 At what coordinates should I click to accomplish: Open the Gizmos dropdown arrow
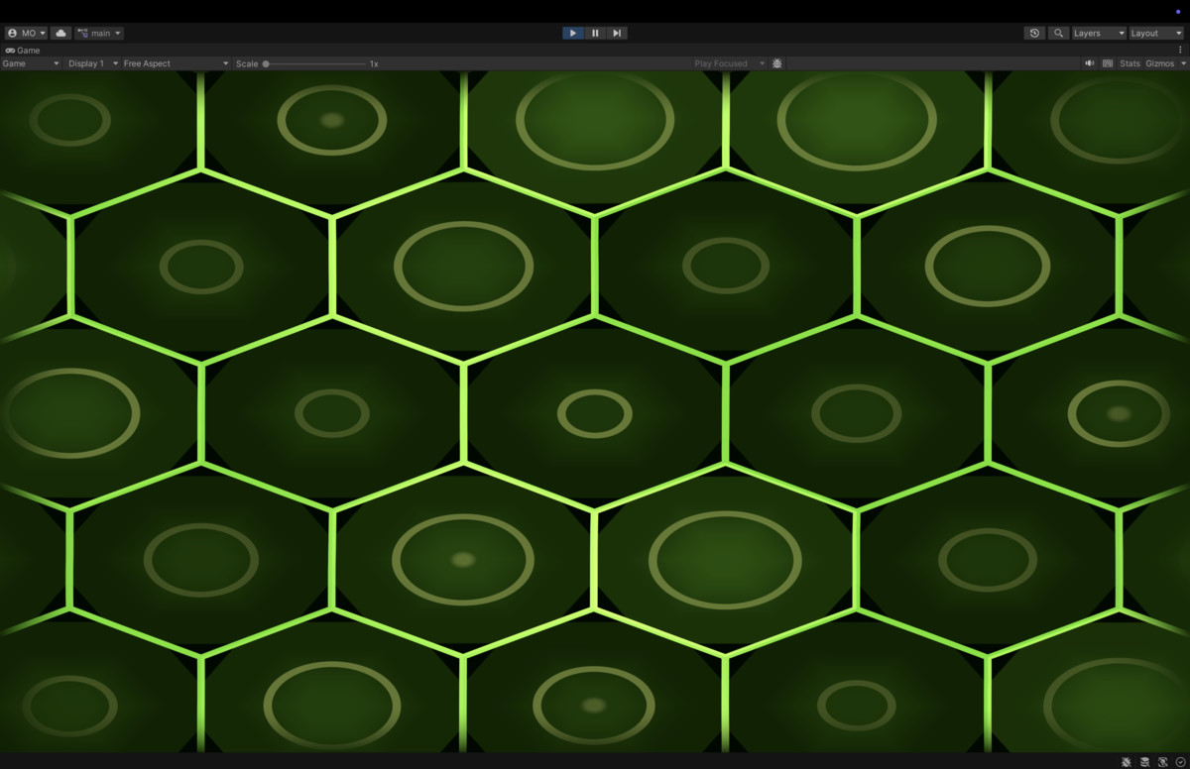(1183, 63)
